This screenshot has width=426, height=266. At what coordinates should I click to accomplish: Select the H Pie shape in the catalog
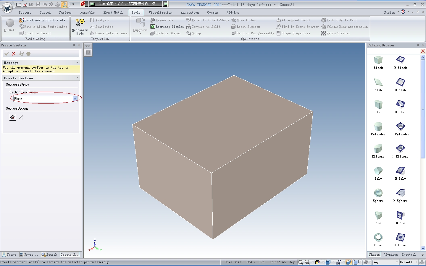pos(400,218)
